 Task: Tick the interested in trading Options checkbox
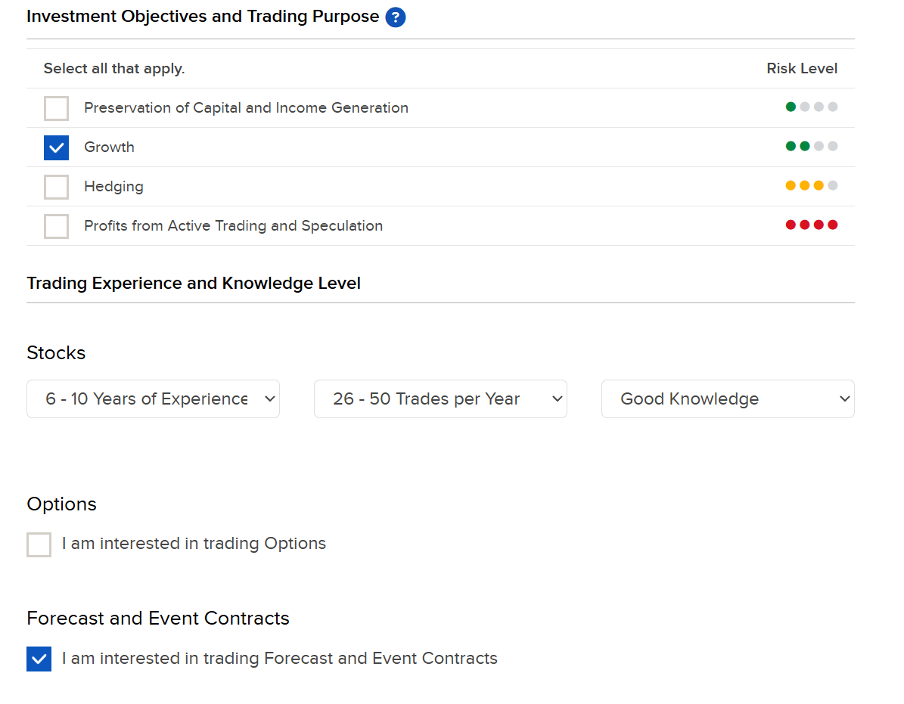[x=39, y=544]
